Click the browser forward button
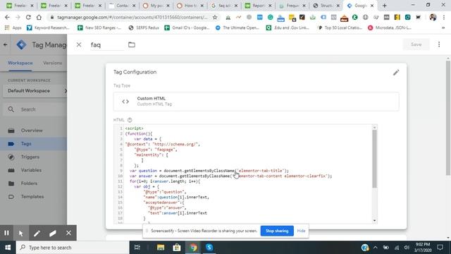The width and height of the screenshot is (451, 254). tap(18, 17)
